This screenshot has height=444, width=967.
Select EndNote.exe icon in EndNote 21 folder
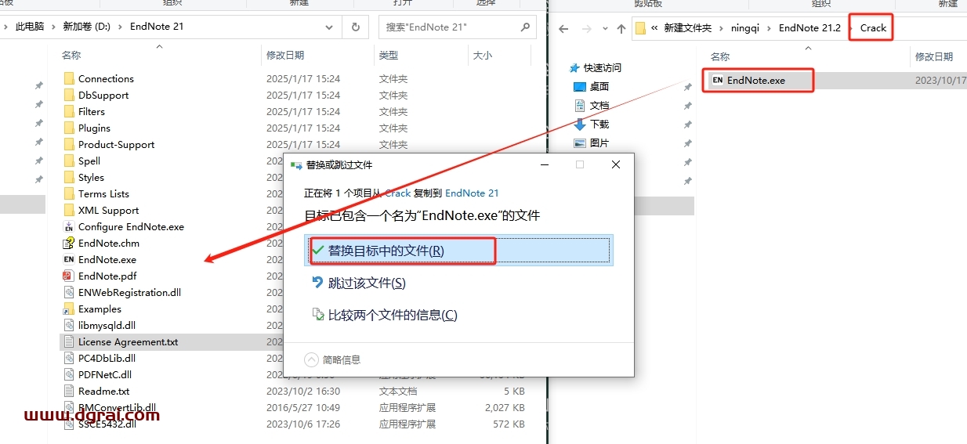point(69,259)
